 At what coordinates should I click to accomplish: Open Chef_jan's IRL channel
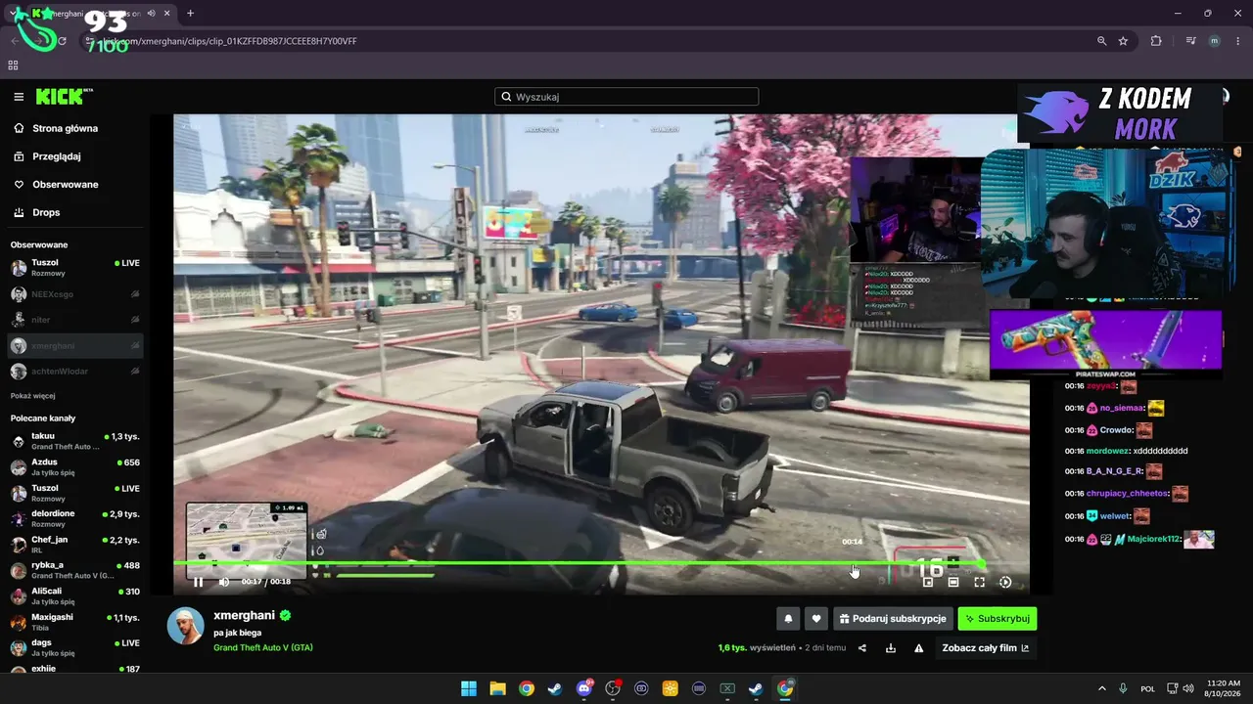(x=75, y=544)
